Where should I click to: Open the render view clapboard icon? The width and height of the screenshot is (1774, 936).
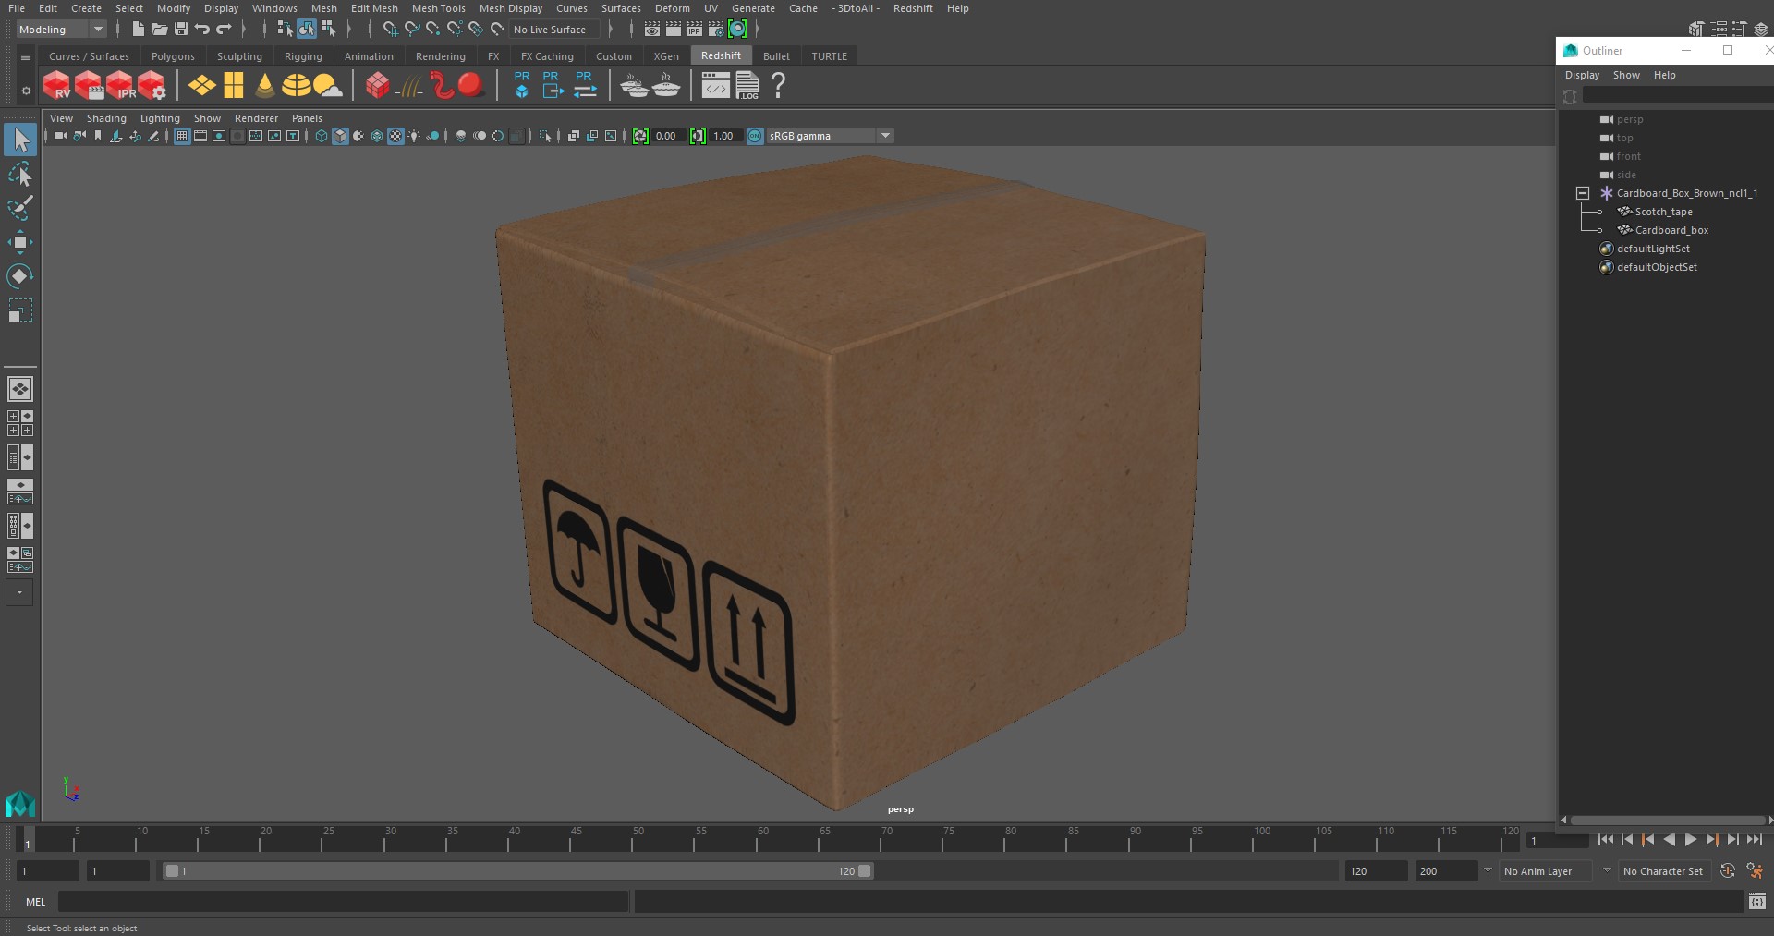point(652,30)
